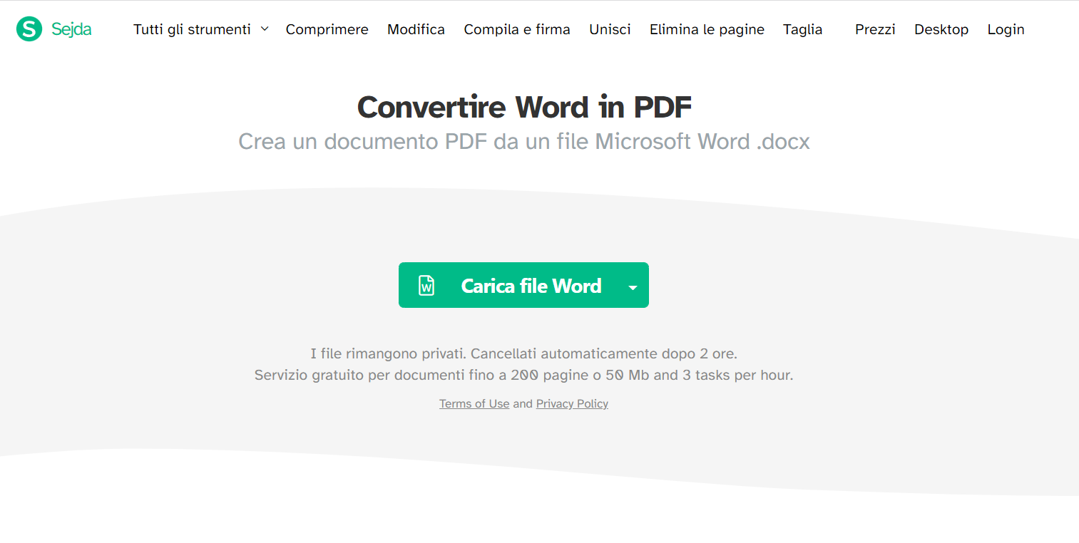
Task: Click the Word document icon on upload button
Action: pyautogui.click(x=426, y=285)
